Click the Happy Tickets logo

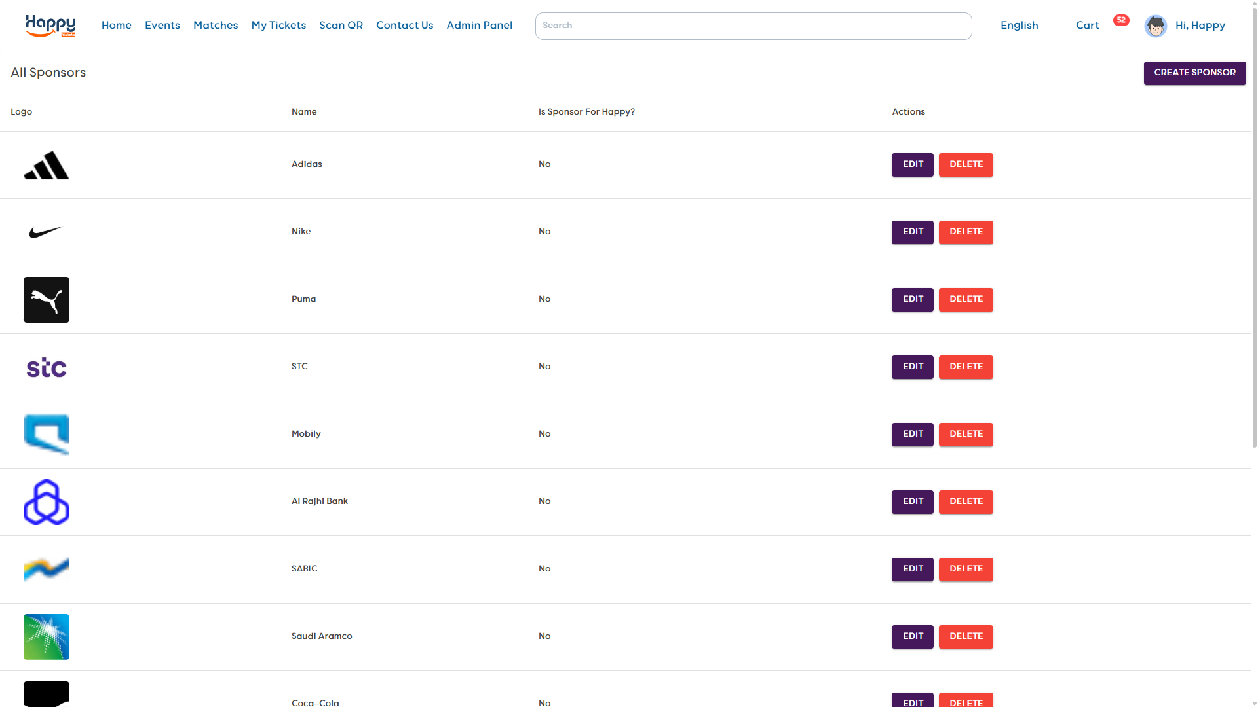[x=50, y=26]
